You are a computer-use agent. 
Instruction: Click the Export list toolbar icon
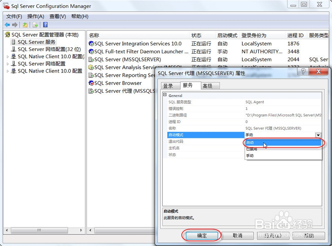click(35, 25)
